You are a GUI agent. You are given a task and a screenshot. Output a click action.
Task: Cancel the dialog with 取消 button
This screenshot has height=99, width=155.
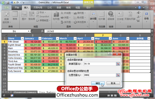click(113, 83)
